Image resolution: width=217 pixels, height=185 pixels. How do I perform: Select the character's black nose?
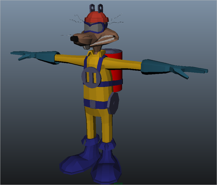click(x=74, y=39)
